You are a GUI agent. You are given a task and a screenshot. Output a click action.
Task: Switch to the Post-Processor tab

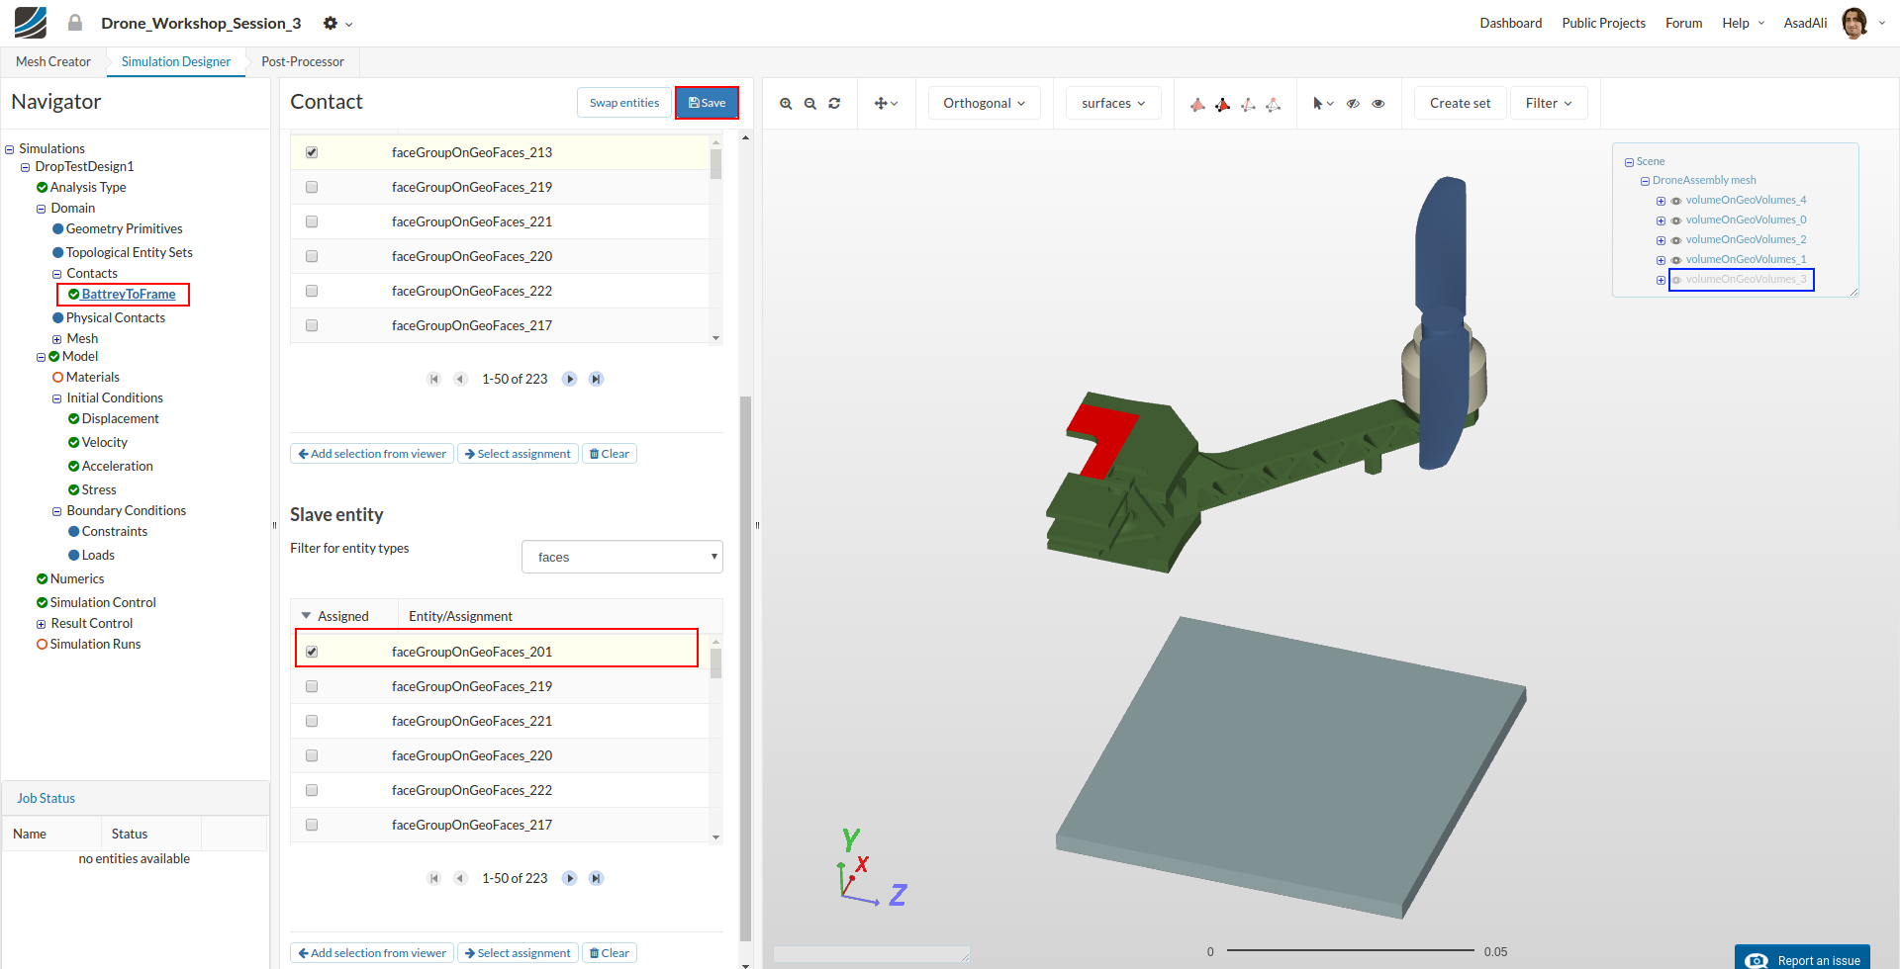[x=302, y=61]
